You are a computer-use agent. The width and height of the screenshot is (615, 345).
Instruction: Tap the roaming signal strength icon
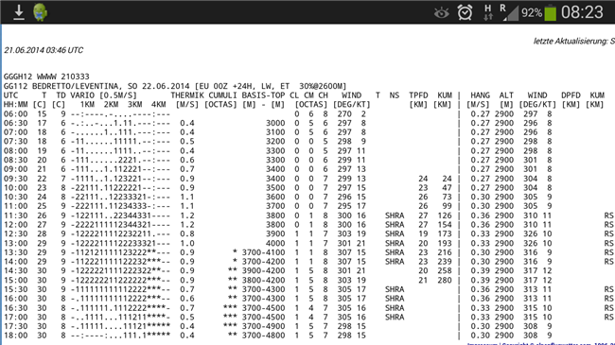point(509,12)
